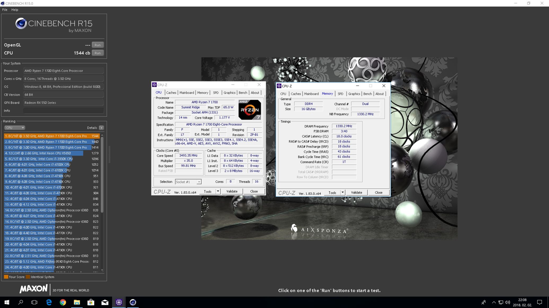The height and width of the screenshot is (308, 549).
Task: Run the OpenGL benchmark test
Action: [x=98, y=45]
